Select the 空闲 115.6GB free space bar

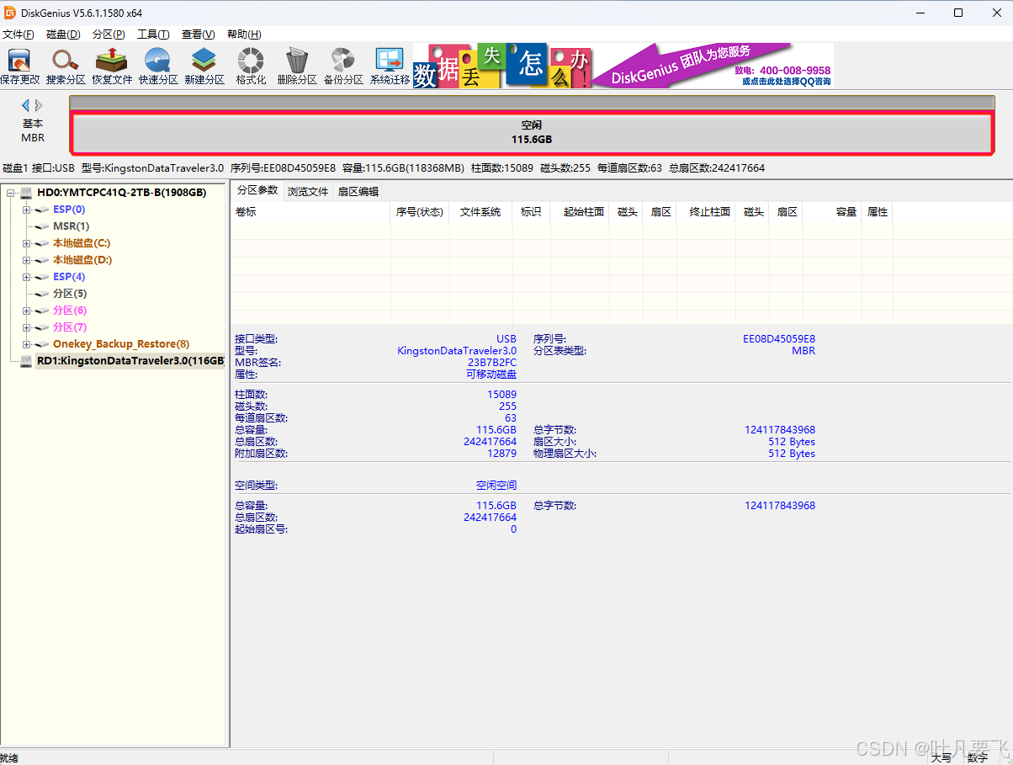coord(532,132)
